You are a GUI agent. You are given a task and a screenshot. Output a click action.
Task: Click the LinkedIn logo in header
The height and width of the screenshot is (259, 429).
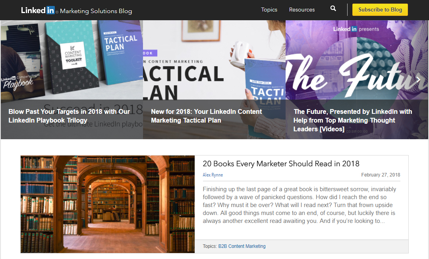(x=38, y=10)
